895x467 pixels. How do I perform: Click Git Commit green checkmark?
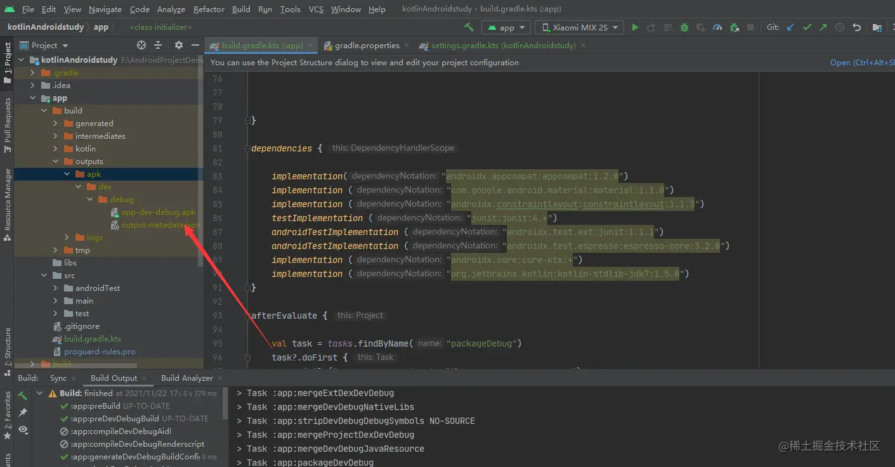pos(807,27)
